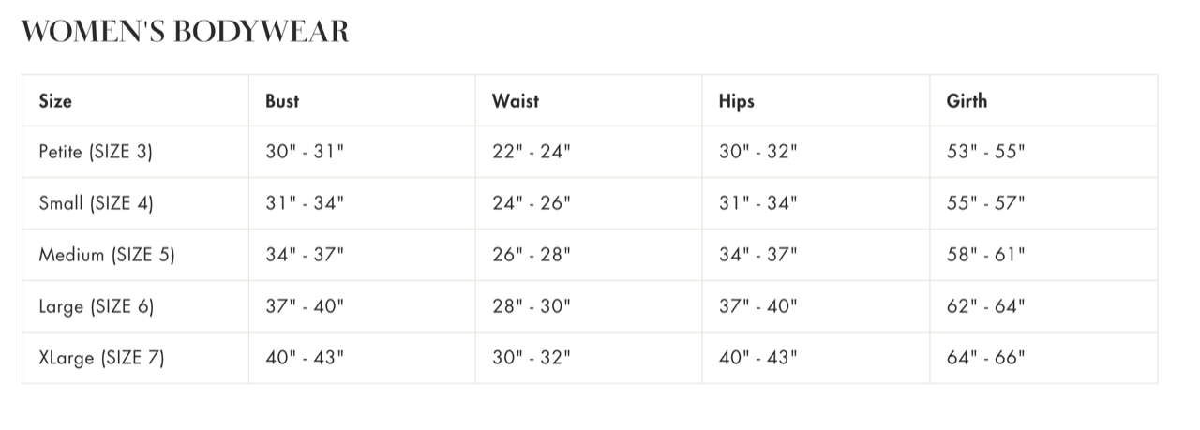Select the Size column header

click(x=55, y=100)
